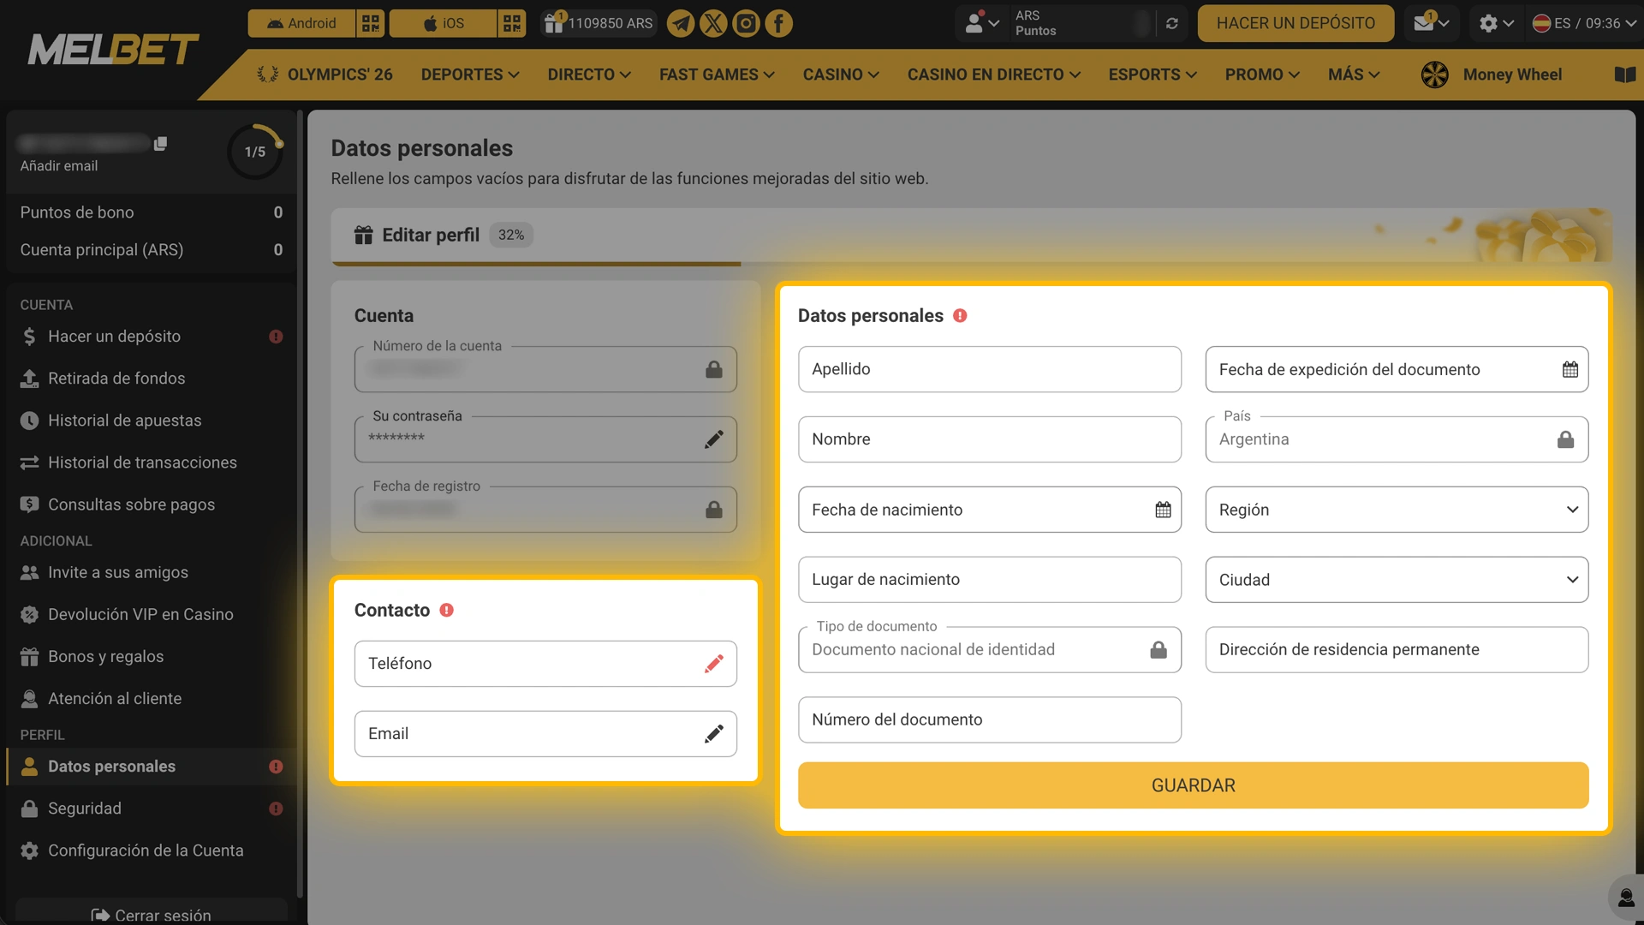Open Historial de apuestas
Screen dimensions: 1644x925
point(151,421)
